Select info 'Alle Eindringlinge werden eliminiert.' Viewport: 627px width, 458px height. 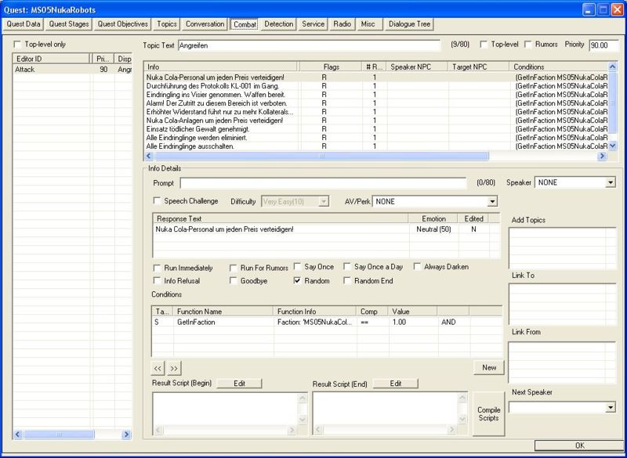pos(375,137)
